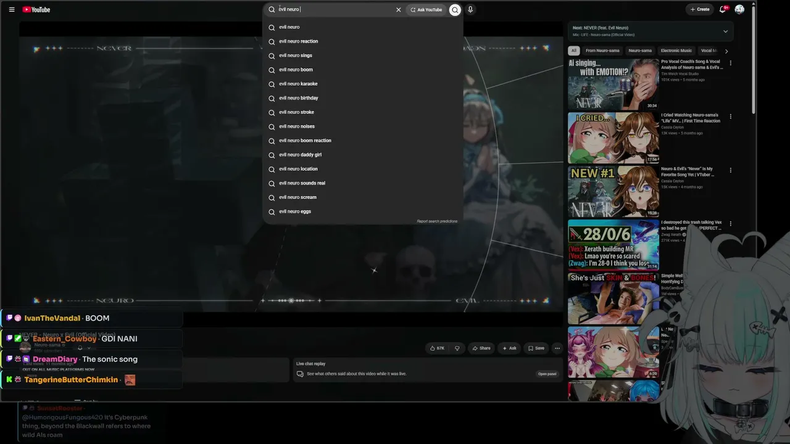Open the notifications bell

click(723, 9)
